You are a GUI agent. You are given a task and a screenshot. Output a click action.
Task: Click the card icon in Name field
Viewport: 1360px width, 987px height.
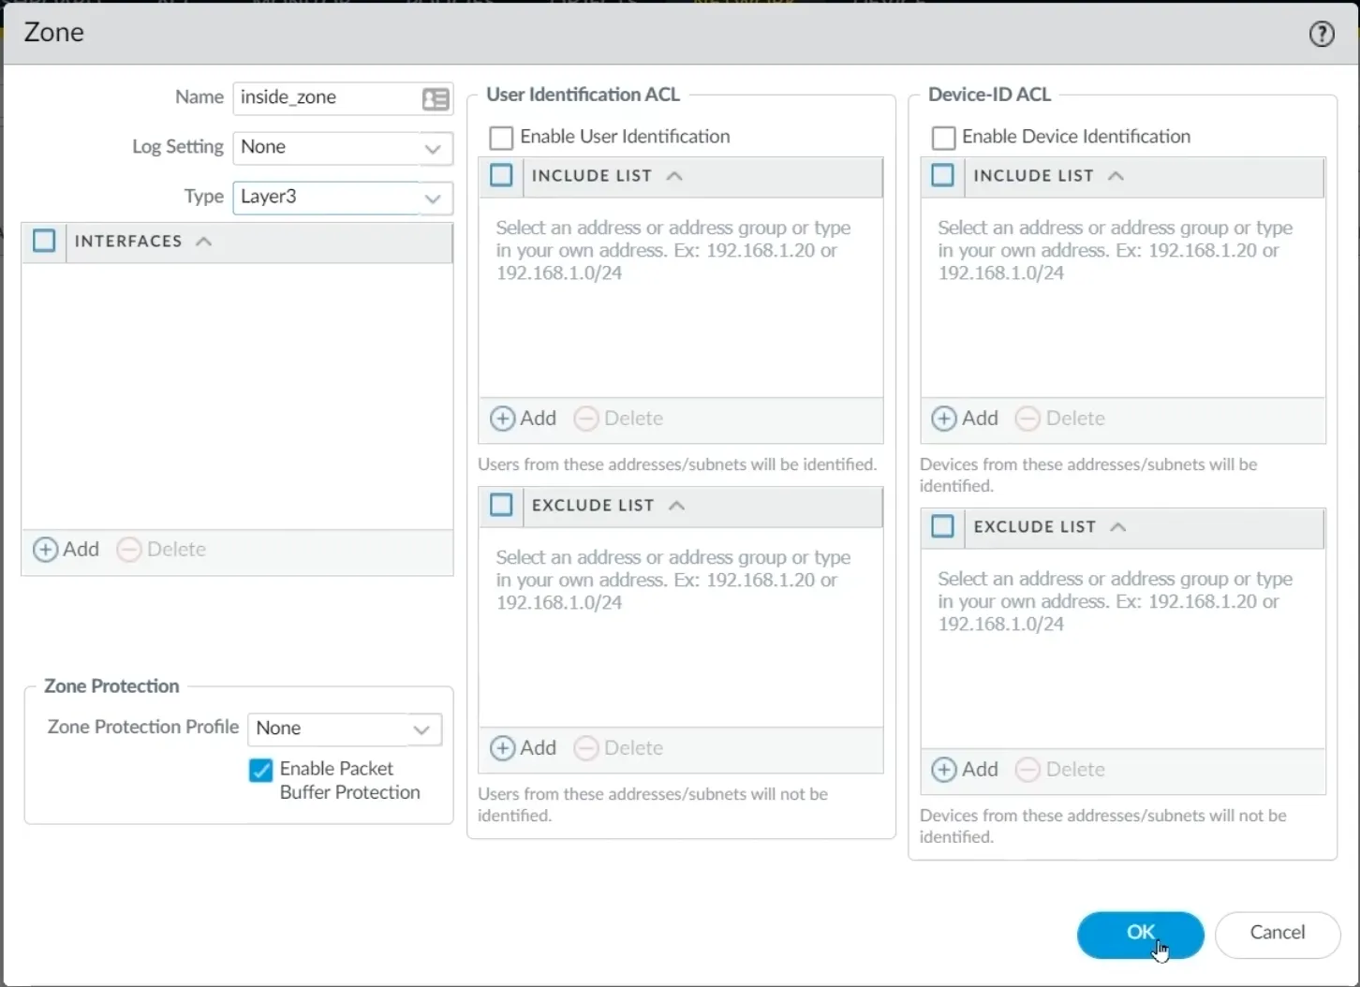pos(436,99)
